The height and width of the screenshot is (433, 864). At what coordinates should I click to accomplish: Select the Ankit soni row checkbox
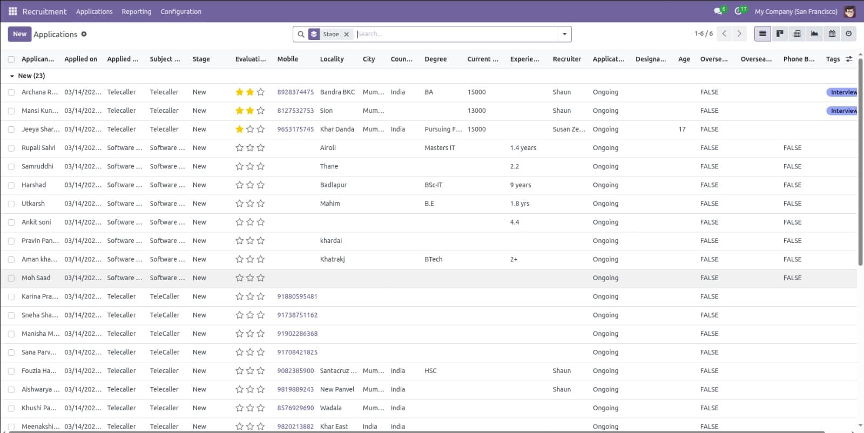coord(11,222)
